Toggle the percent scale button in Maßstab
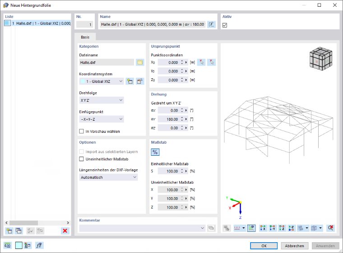Screen dimensions: 343x253 [155, 152]
